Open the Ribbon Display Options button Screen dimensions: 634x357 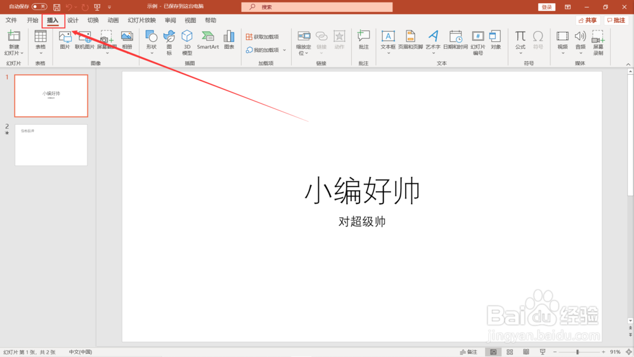[x=567, y=7]
